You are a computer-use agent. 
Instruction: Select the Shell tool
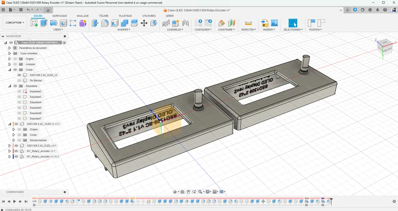(x=115, y=23)
